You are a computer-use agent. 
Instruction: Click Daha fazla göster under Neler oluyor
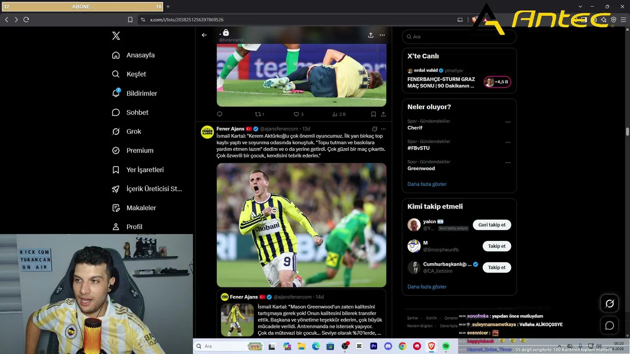(427, 184)
